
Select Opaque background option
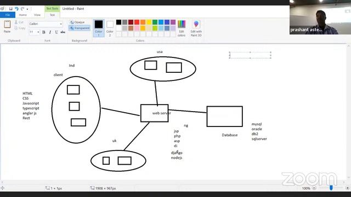pos(77,22)
